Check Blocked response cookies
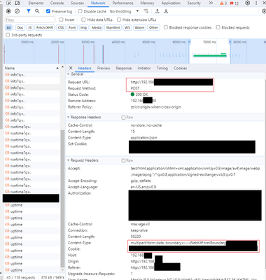266x280 pixels. (x=166, y=27)
